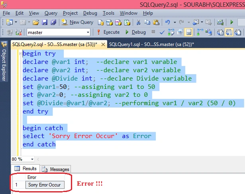Click the Cut scissors icon
This screenshot has width=245, height=194.
click(138, 22)
